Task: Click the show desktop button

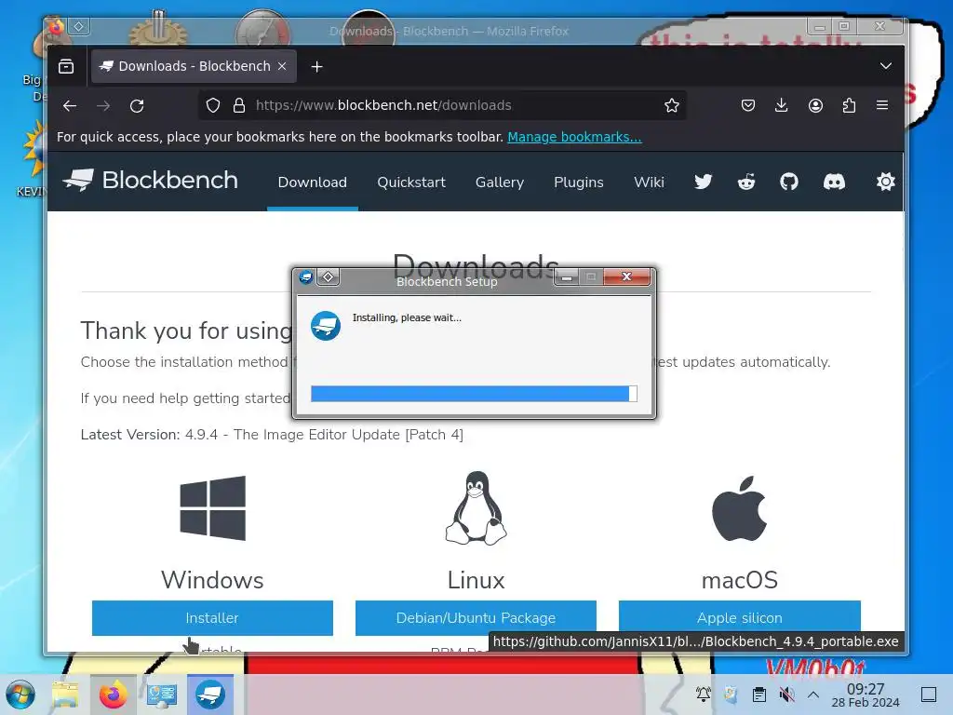Action: (929, 694)
